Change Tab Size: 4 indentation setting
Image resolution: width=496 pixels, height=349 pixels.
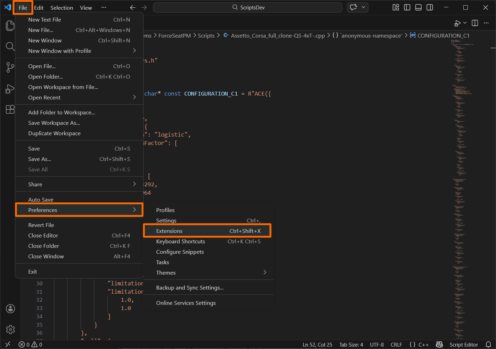pos(351,344)
